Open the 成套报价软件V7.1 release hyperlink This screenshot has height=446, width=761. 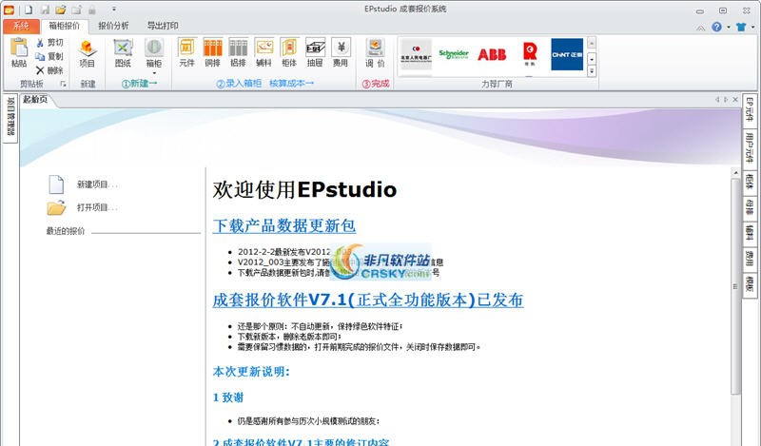(368, 300)
